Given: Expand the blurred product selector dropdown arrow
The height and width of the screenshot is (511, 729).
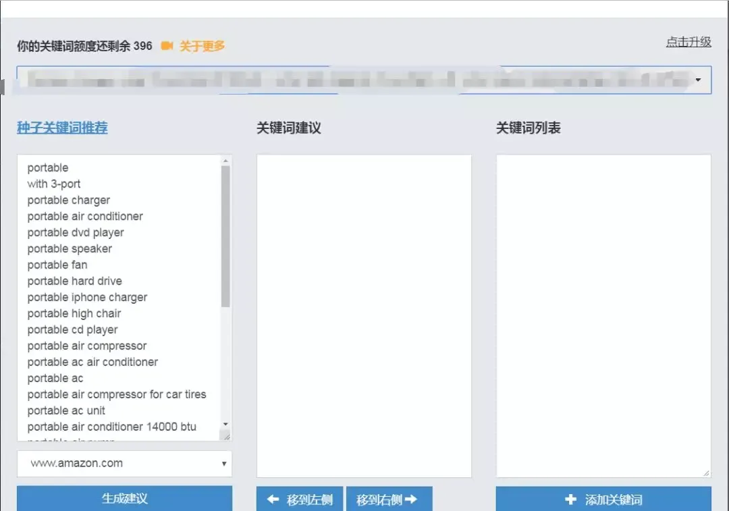Looking at the screenshot, I should click(698, 80).
